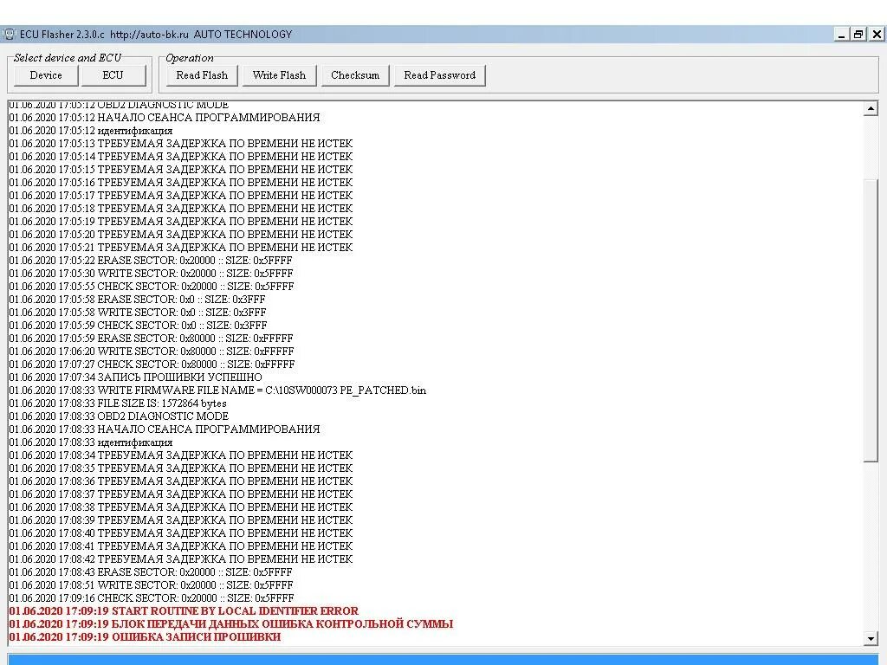Select the 17:08:34 ТРЕБУЕМАЯ ЗАДЕРЖКА log line

[x=181, y=455]
